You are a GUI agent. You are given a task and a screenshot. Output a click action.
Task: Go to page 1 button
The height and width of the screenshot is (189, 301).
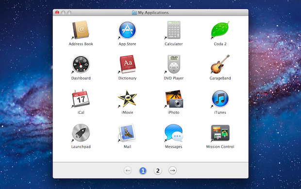coord(143,171)
